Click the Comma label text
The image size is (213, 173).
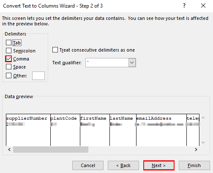point(21,59)
